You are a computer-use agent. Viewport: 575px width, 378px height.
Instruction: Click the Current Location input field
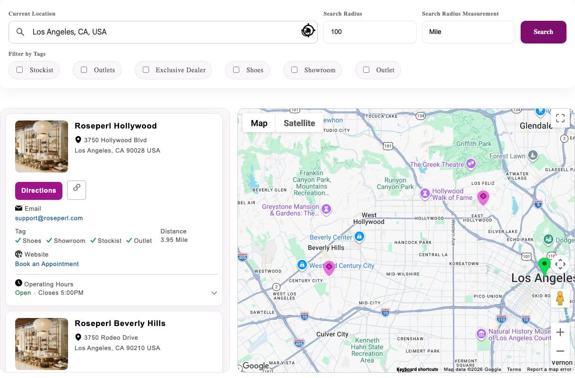pos(163,32)
